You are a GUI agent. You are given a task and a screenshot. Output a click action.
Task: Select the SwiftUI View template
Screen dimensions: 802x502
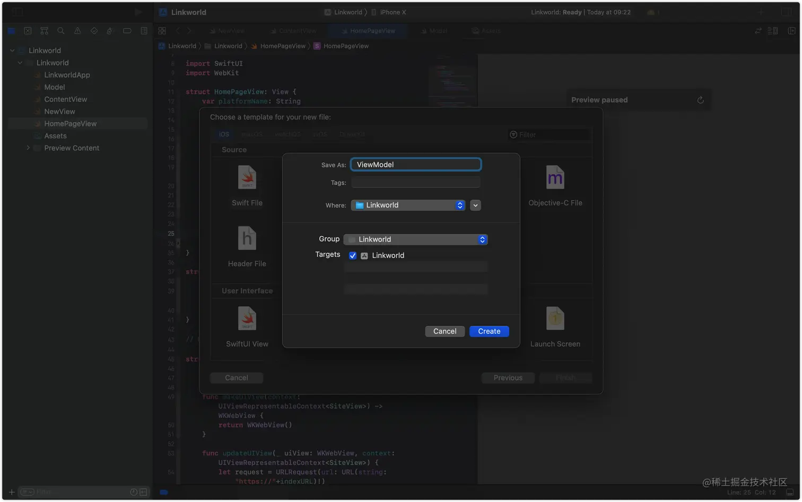(247, 327)
